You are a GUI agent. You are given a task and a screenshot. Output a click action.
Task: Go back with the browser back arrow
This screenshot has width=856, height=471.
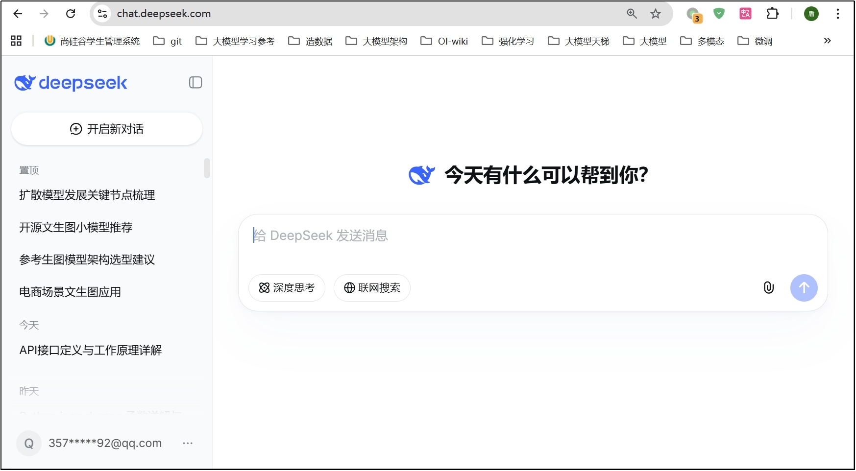point(18,14)
